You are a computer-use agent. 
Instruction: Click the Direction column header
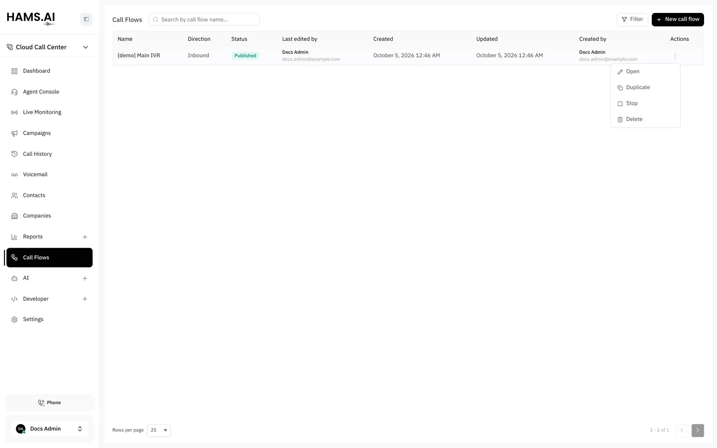tap(199, 39)
